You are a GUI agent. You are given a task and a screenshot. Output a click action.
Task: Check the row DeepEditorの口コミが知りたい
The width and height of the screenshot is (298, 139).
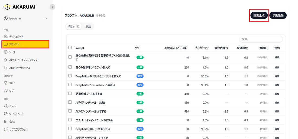point(70,128)
